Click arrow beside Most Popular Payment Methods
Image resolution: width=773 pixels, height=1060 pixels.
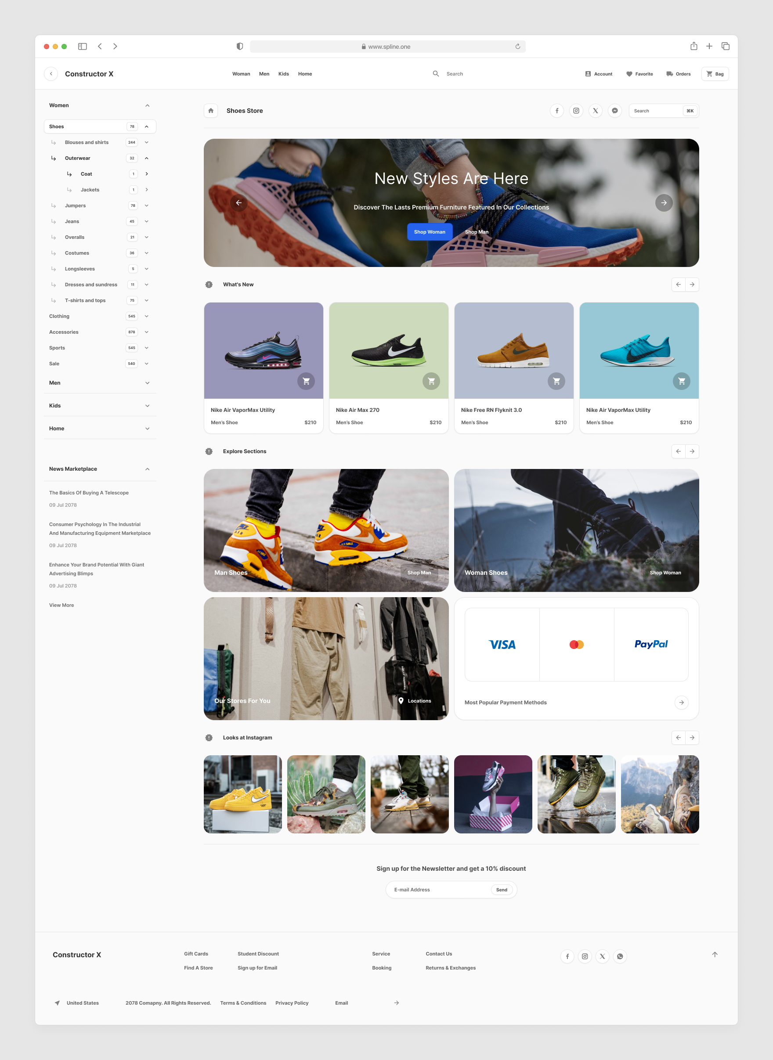pos(681,703)
